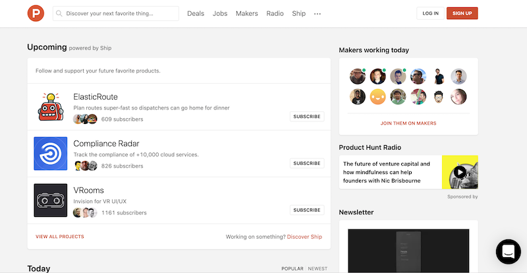The width and height of the screenshot is (527, 273).
Task: Open the VRooms title
Action: [88, 190]
